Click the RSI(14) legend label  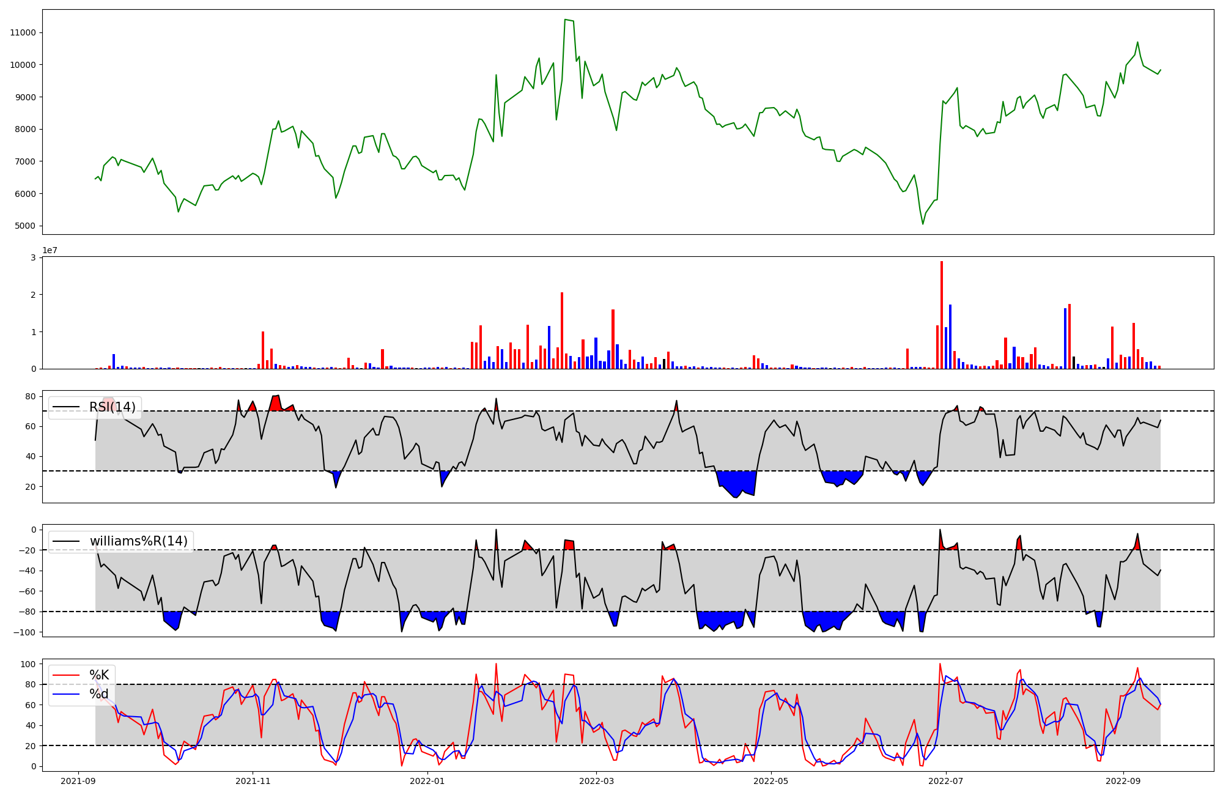(x=113, y=407)
